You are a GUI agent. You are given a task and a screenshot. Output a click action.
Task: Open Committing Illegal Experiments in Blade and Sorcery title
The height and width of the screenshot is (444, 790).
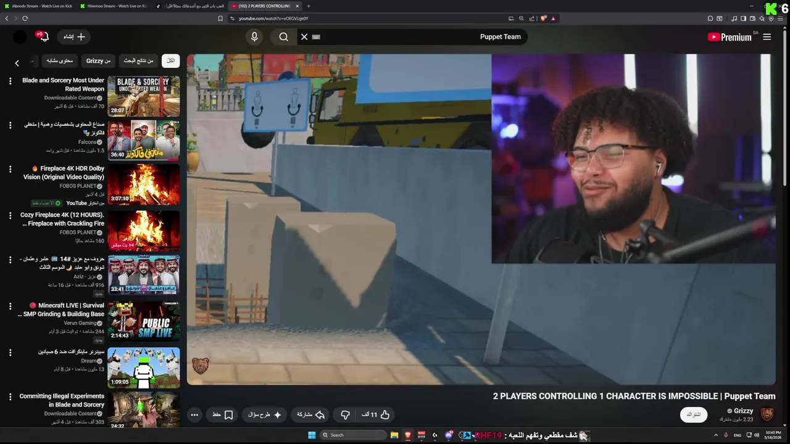(x=62, y=400)
